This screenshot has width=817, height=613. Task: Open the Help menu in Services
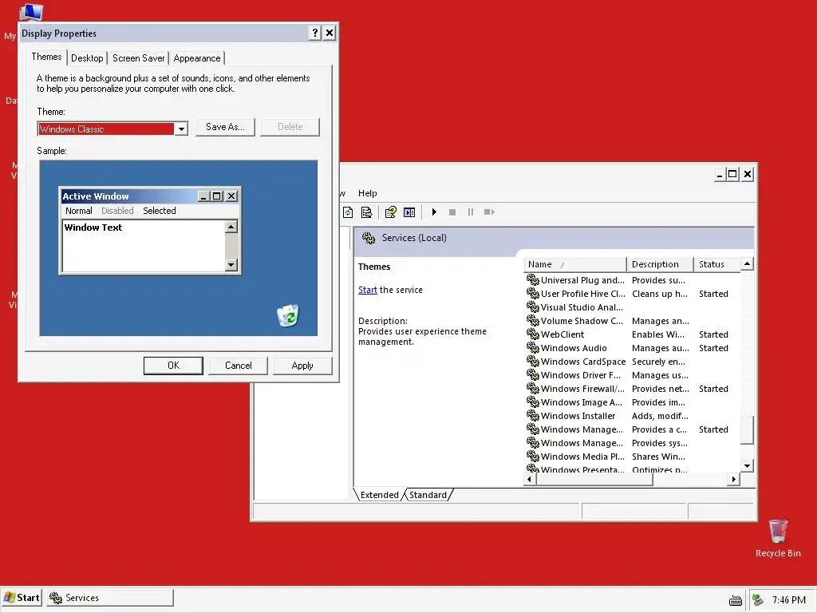[367, 193]
